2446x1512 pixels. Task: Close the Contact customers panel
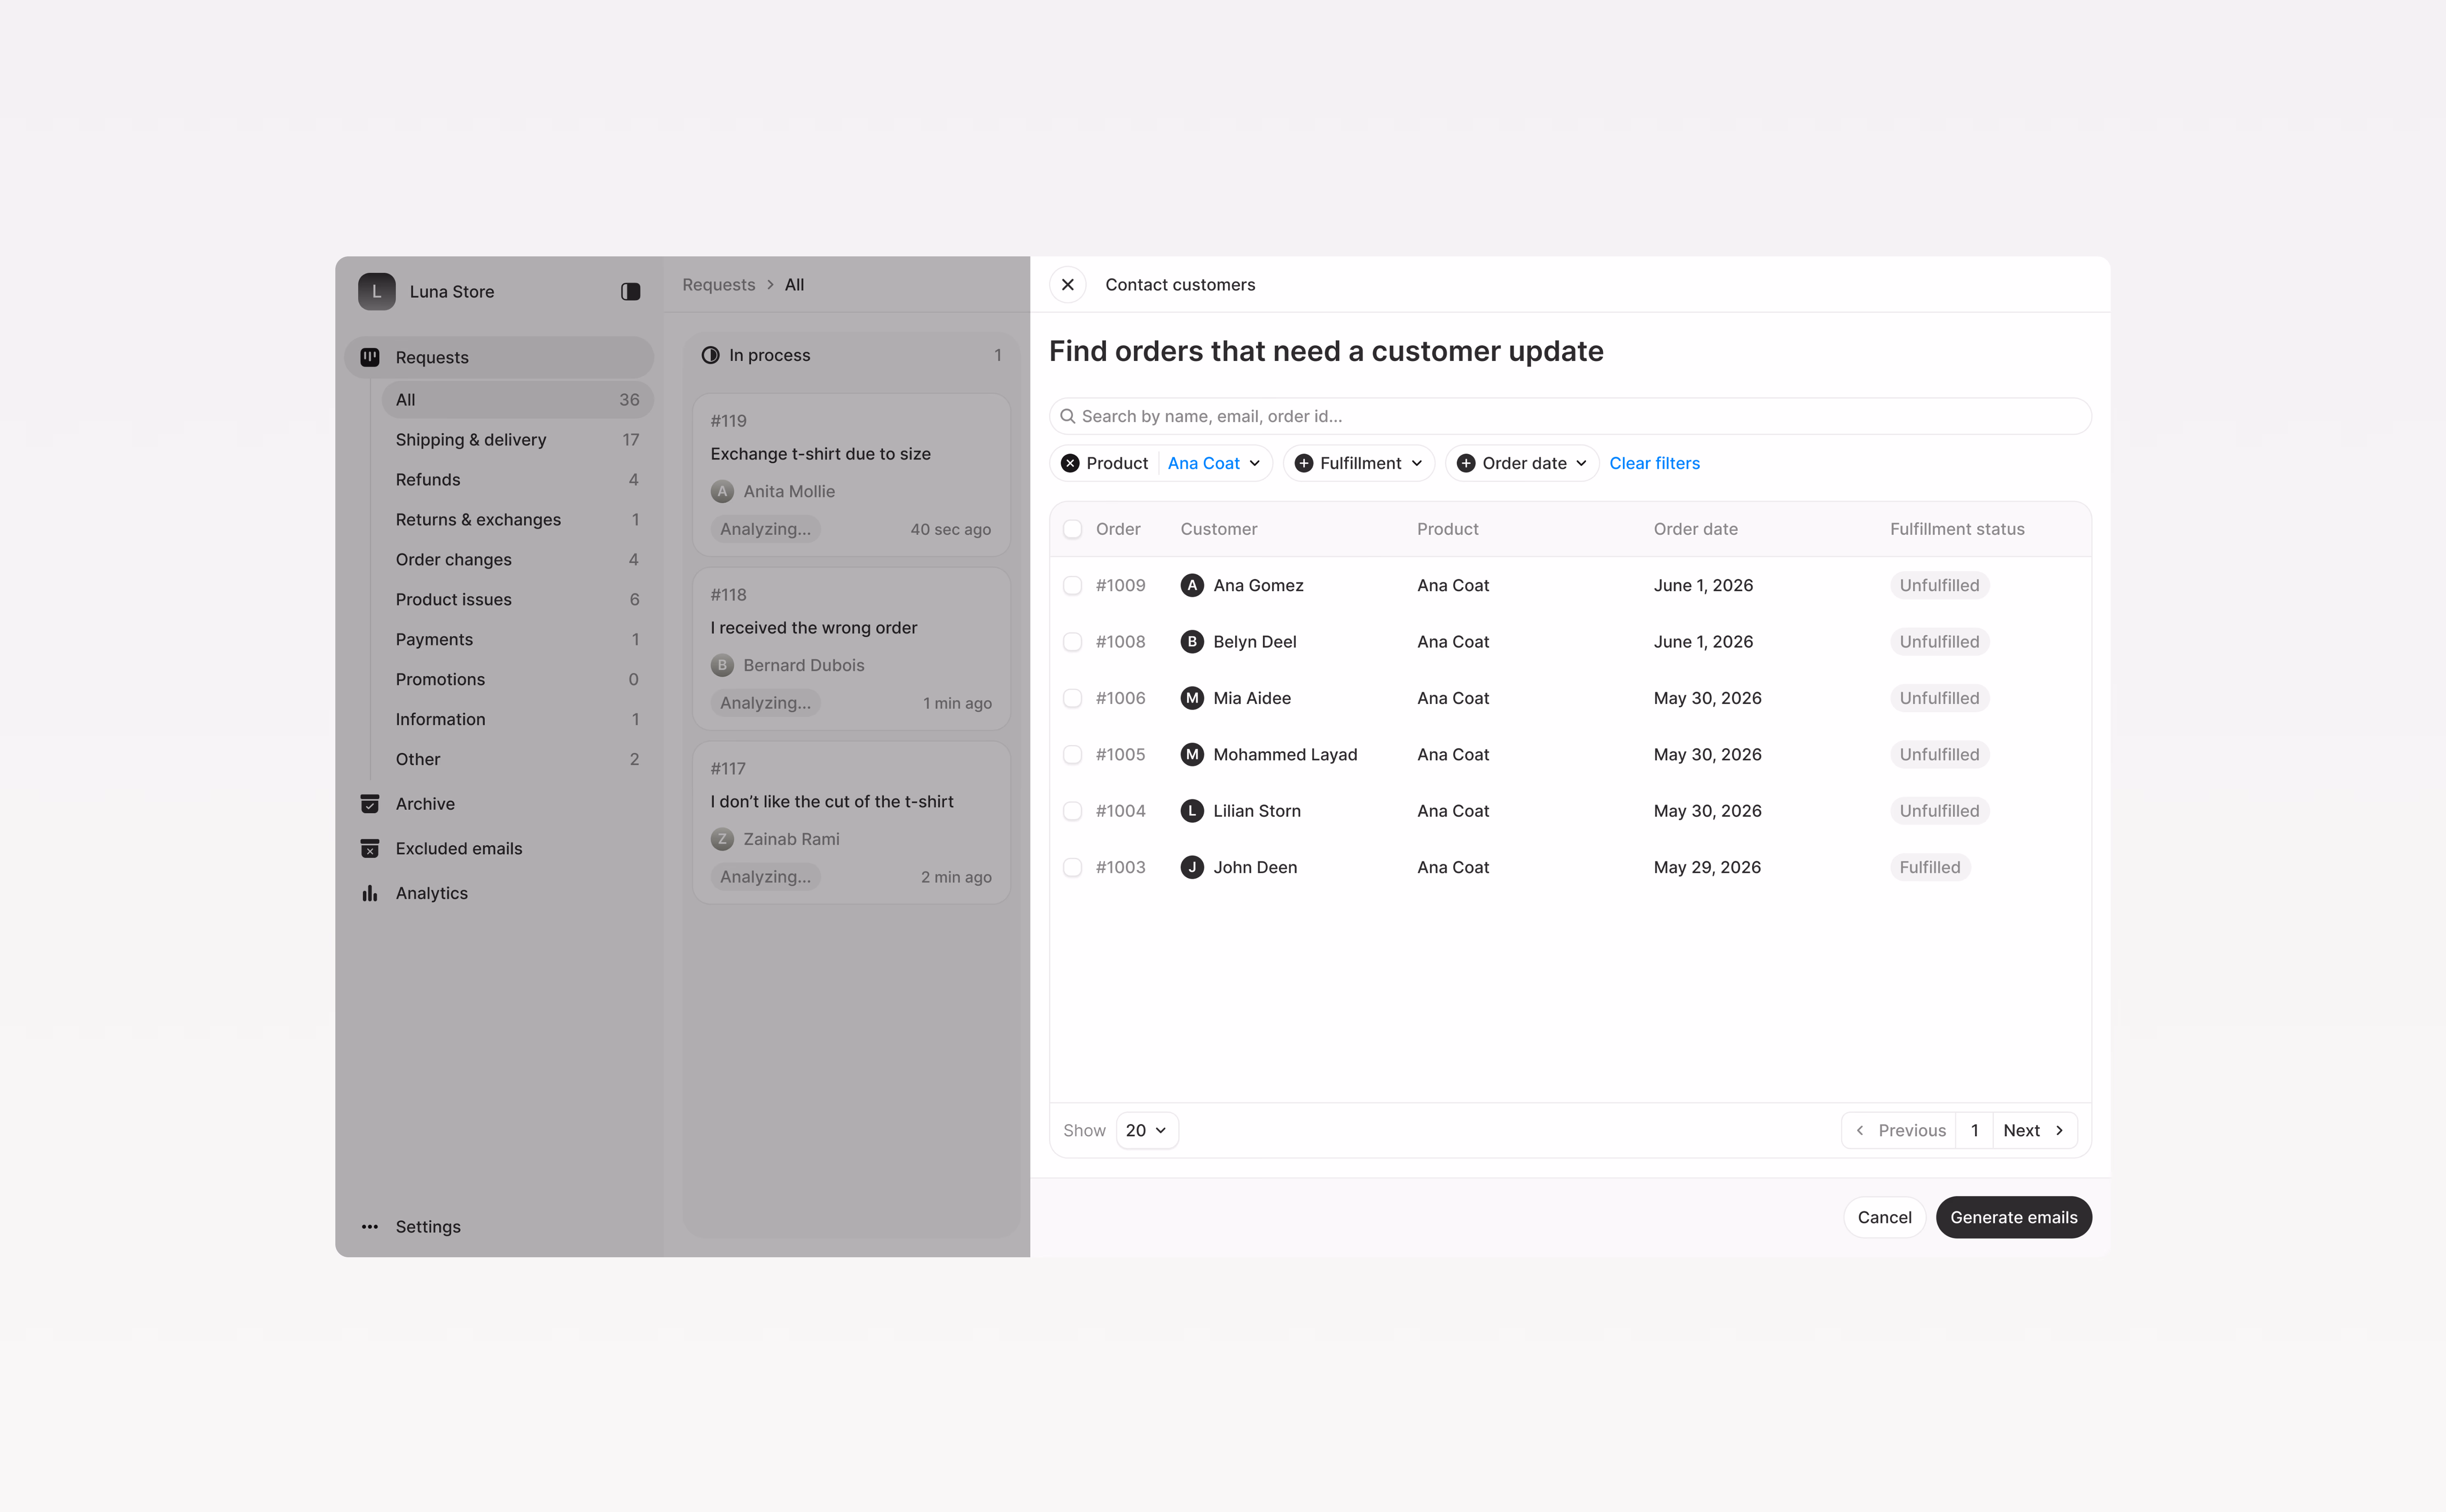tap(1067, 285)
